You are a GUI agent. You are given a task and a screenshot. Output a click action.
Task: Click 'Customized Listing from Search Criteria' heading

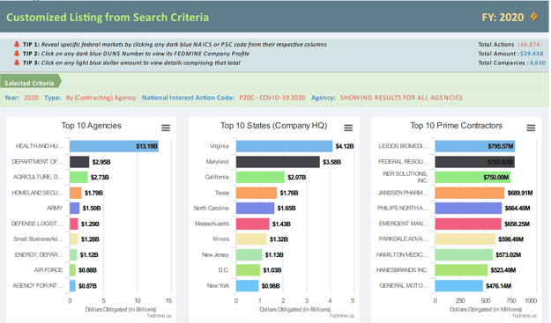pyautogui.click(x=108, y=18)
